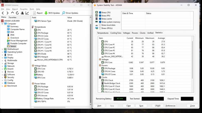Click the Security shield icon

[x=5, y=77]
